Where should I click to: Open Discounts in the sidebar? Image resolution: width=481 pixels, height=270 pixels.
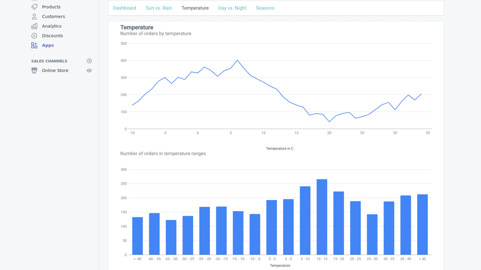pyautogui.click(x=52, y=36)
